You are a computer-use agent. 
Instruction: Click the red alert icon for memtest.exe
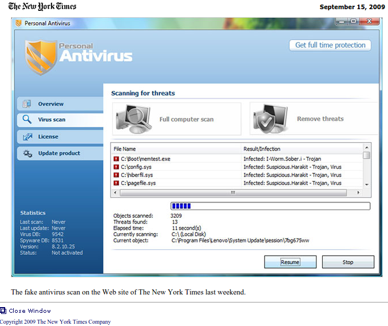pyautogui.click(x=116, y=159)
